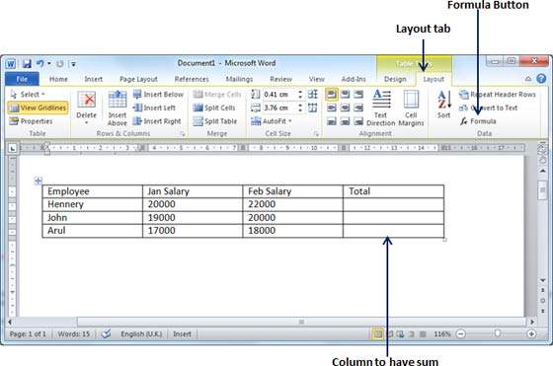Click Insert Above
Screen dimensions: 553x366
pyautogui.click(x=118, y=108)
